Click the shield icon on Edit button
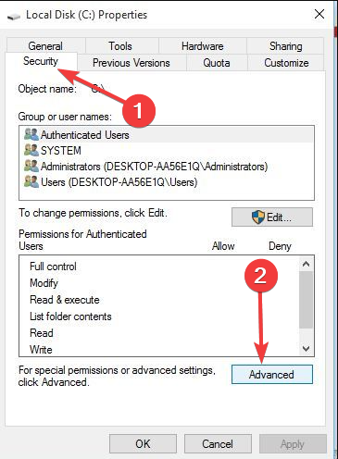338x459 pixels. click(x=258, y=217)
